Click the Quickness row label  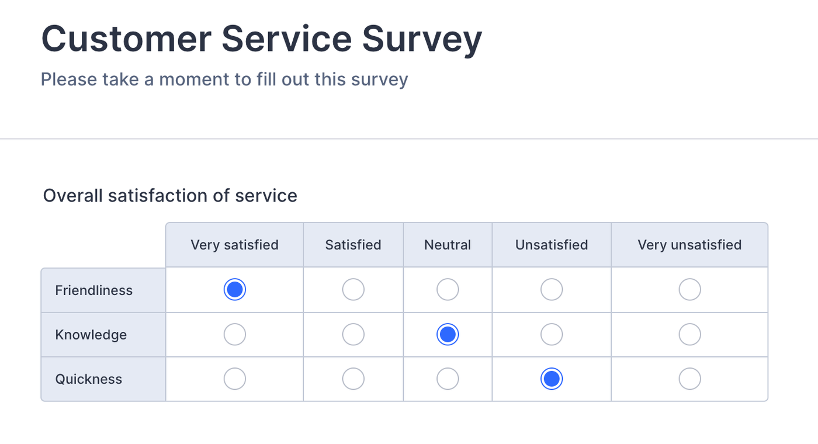89,379
